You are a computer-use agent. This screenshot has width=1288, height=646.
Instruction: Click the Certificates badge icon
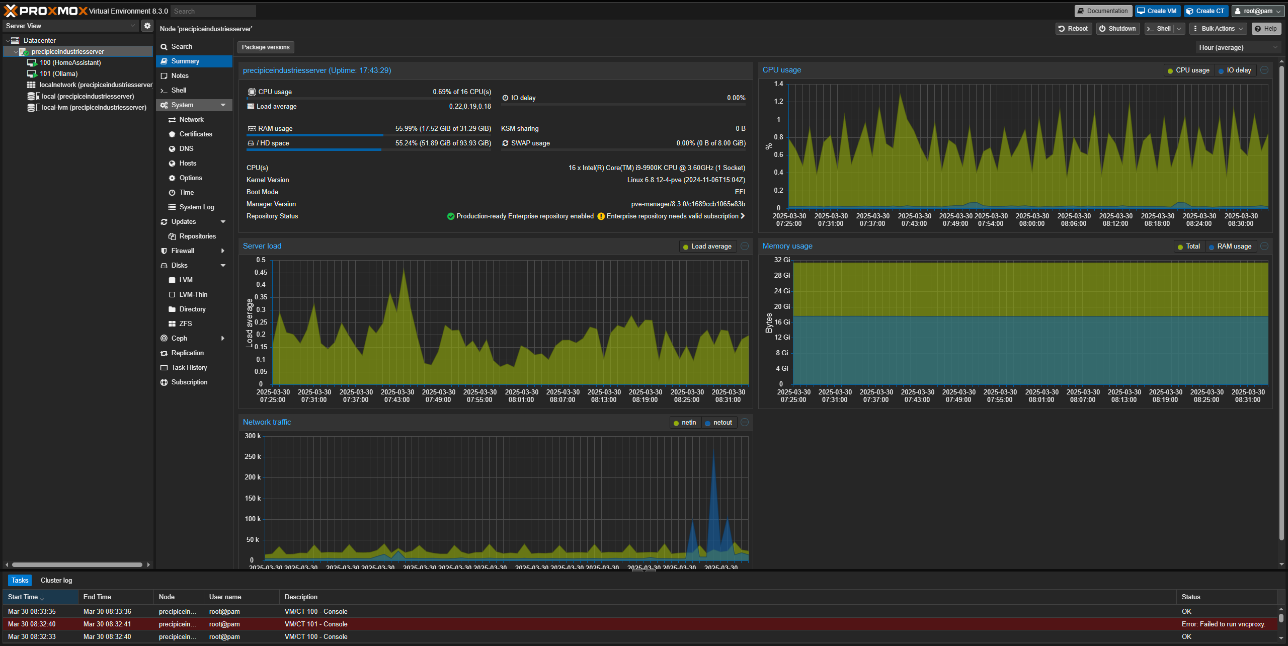172,134
